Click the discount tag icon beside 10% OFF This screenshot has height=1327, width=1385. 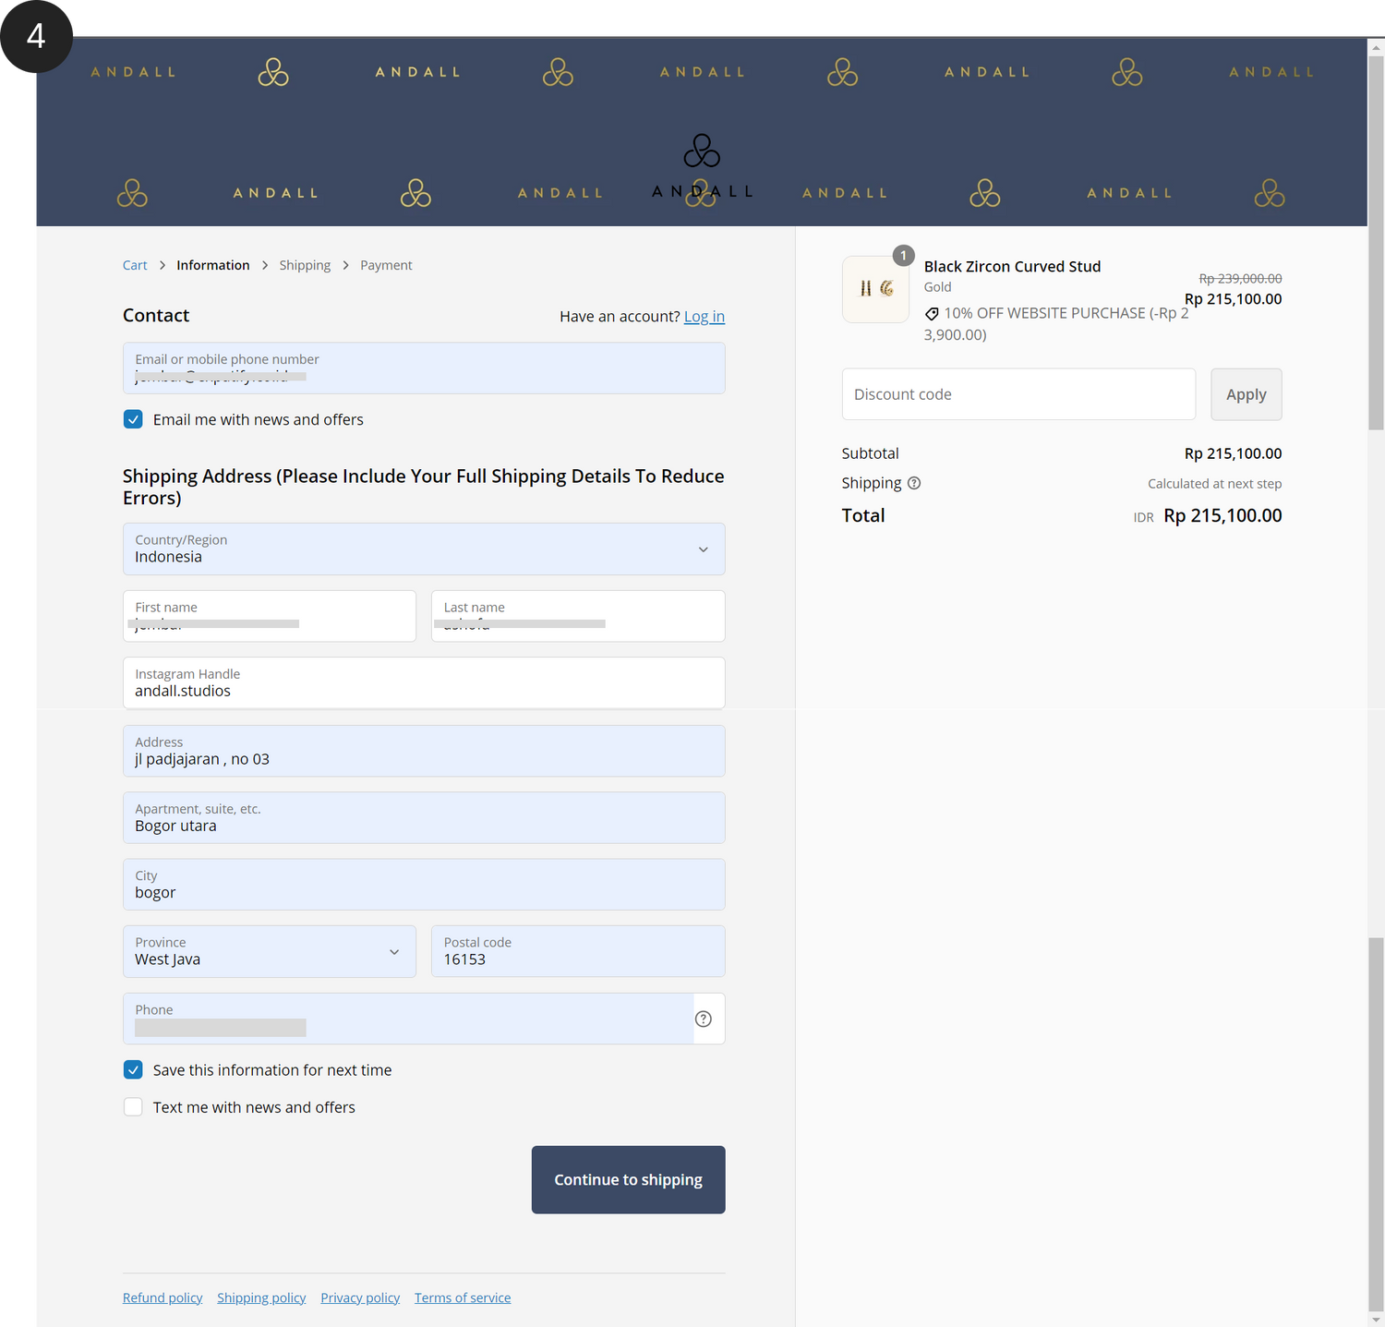[932, 314]
